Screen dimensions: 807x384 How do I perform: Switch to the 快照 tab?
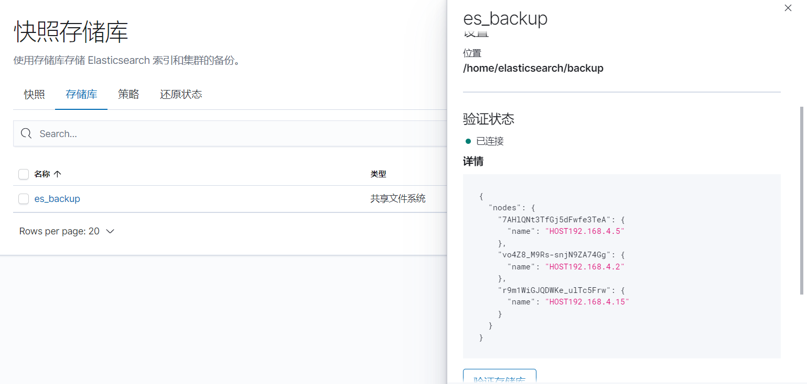click(x=34, y=95)
